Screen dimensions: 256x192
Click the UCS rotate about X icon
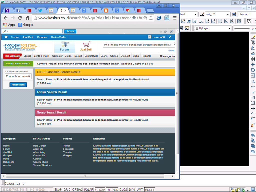pyautogui.click(x=220, y=21)
